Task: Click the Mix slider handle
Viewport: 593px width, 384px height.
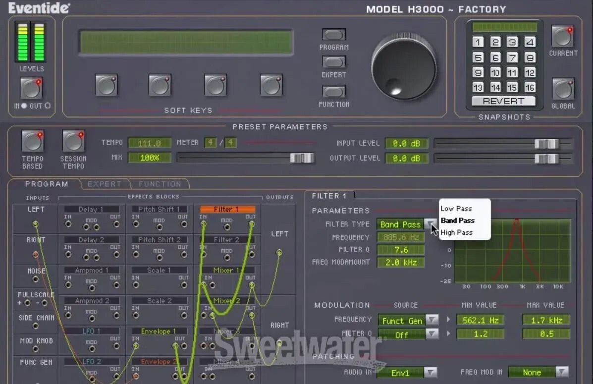Action: point(301,158)
